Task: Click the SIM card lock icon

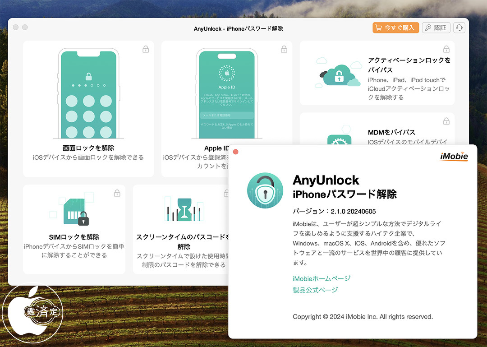Action: tap(74, 211)
